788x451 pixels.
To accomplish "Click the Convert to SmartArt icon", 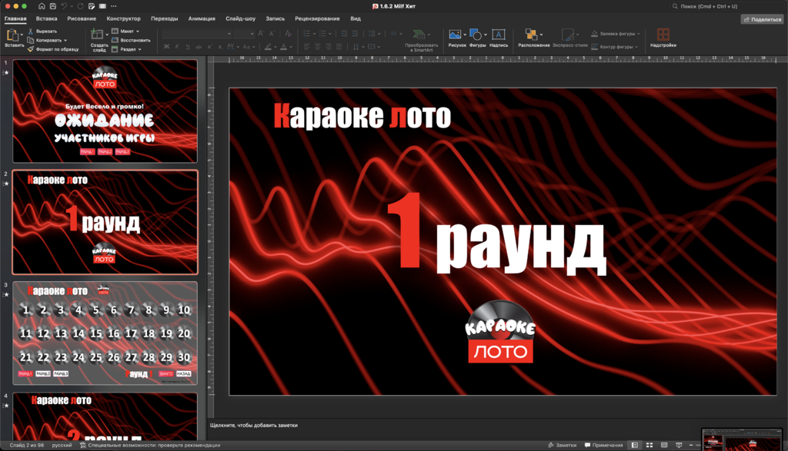I will pyautogui.click(x=418, y=34).
